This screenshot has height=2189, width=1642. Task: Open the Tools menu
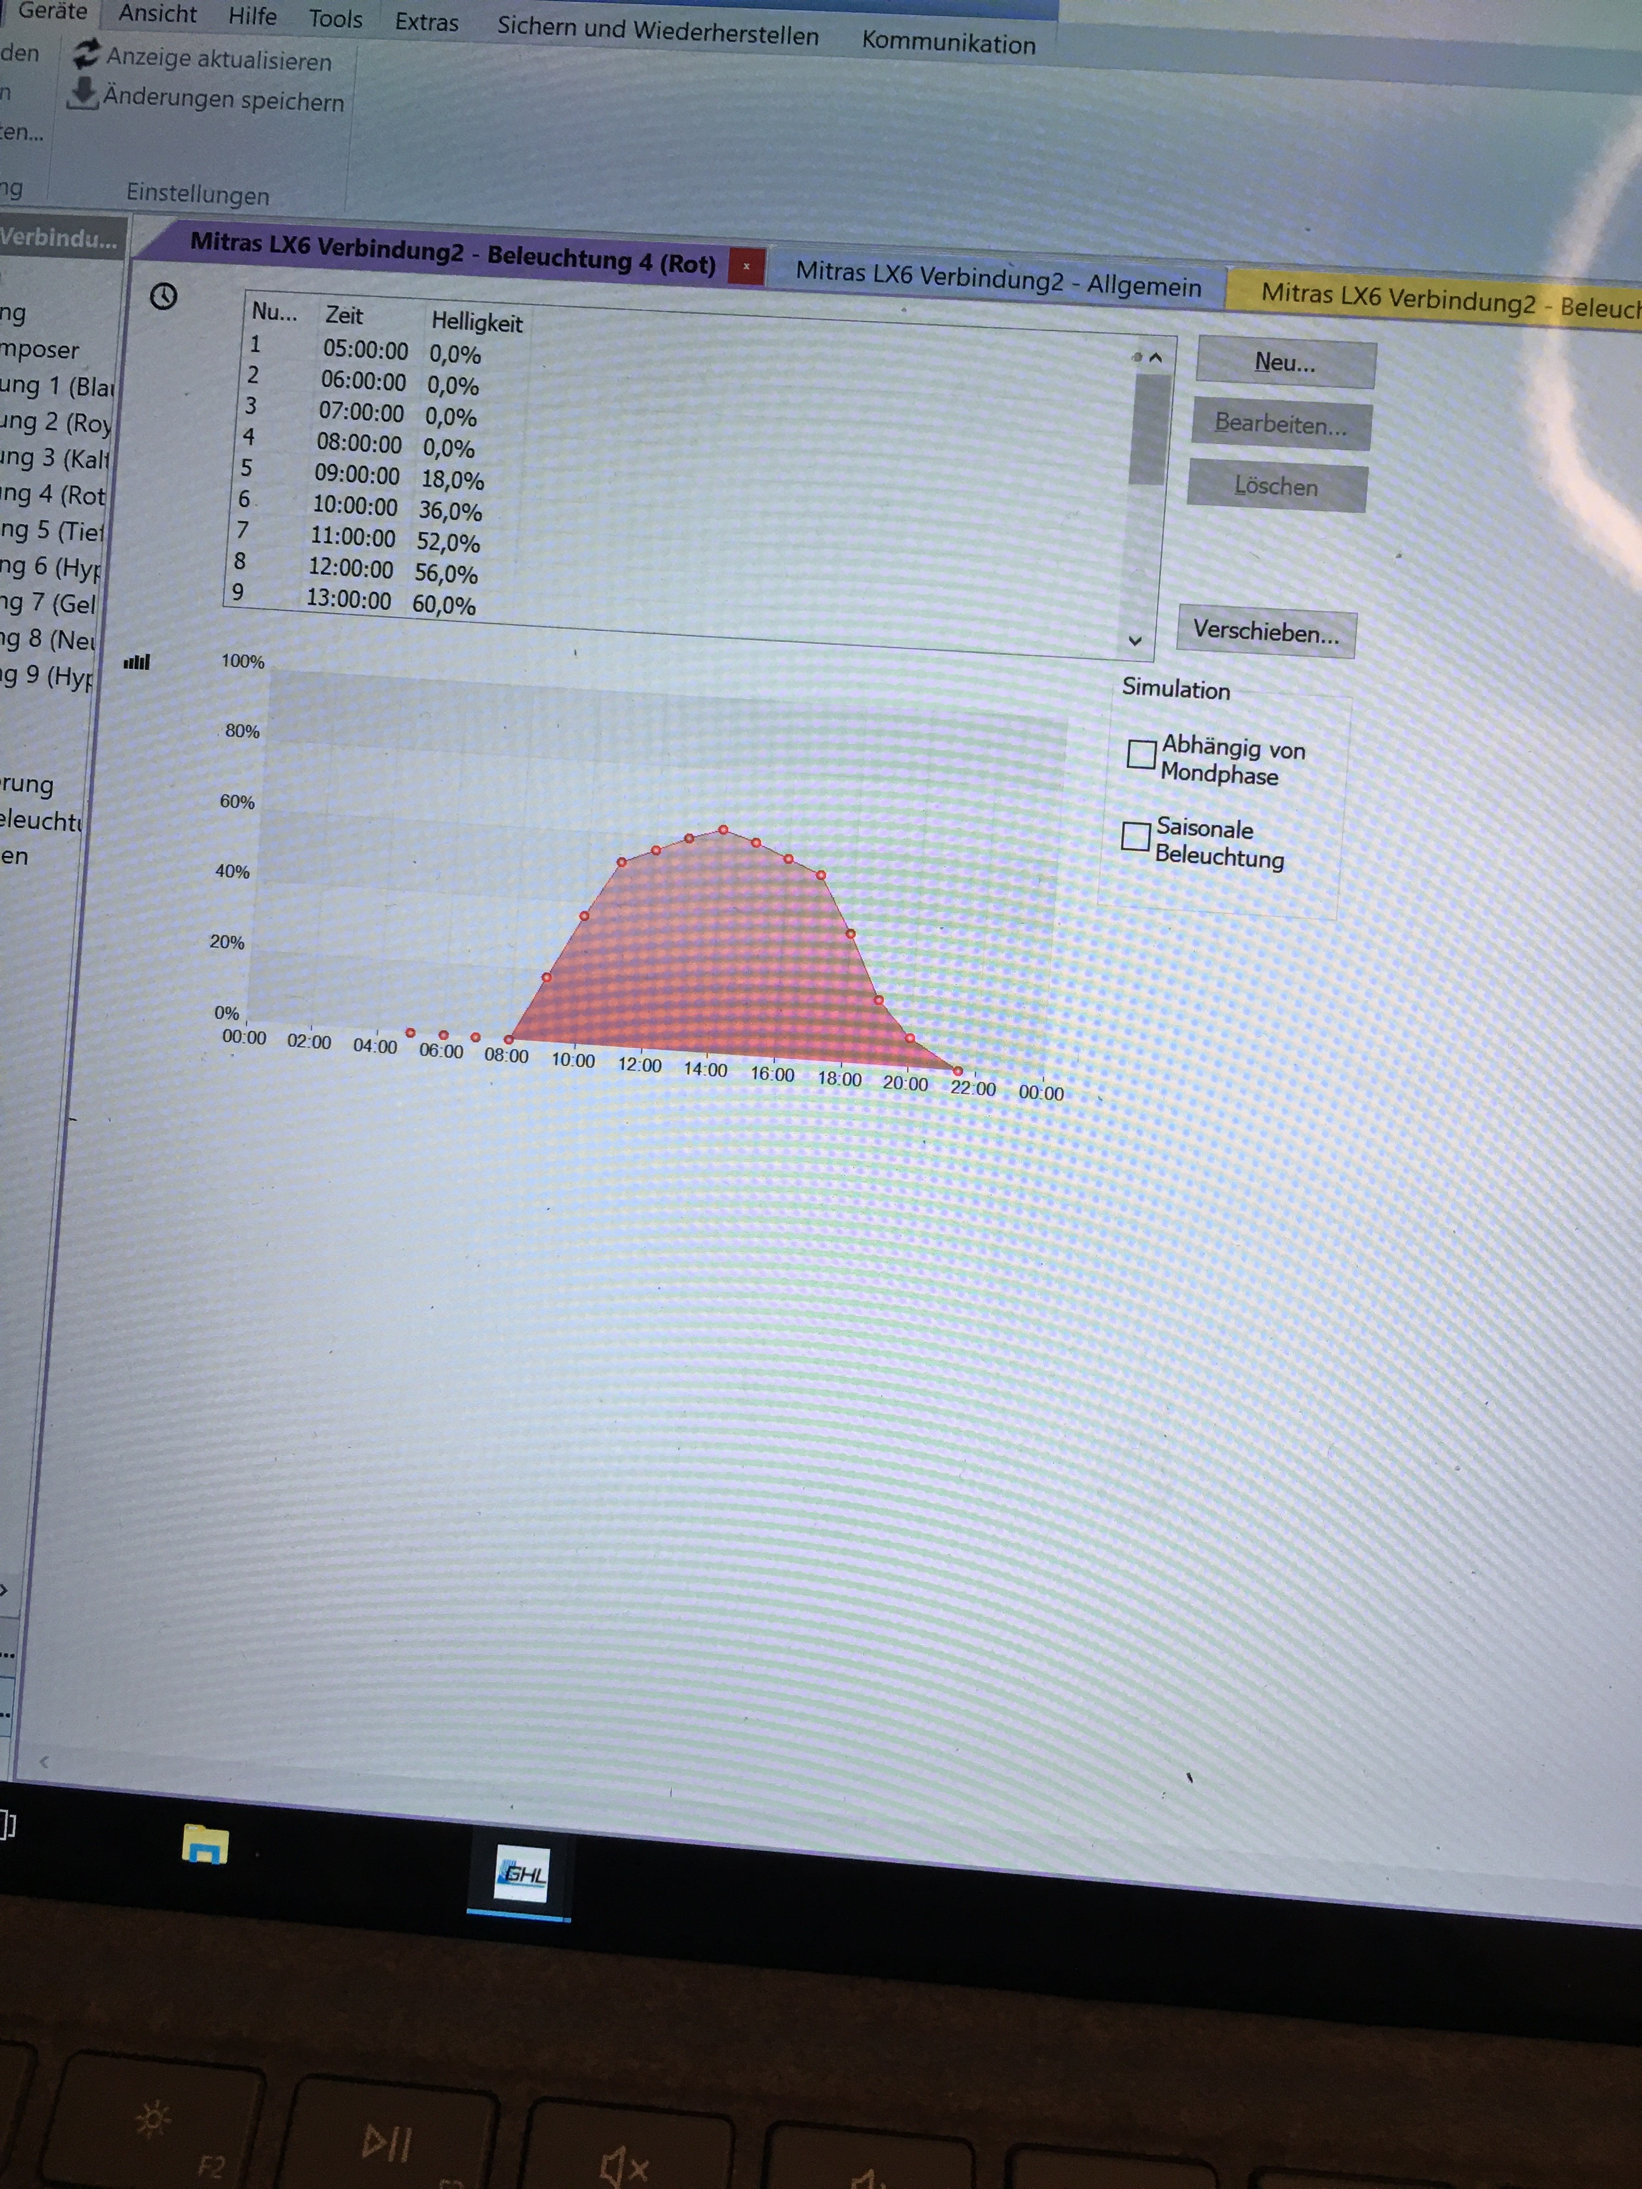click(336, 19)
